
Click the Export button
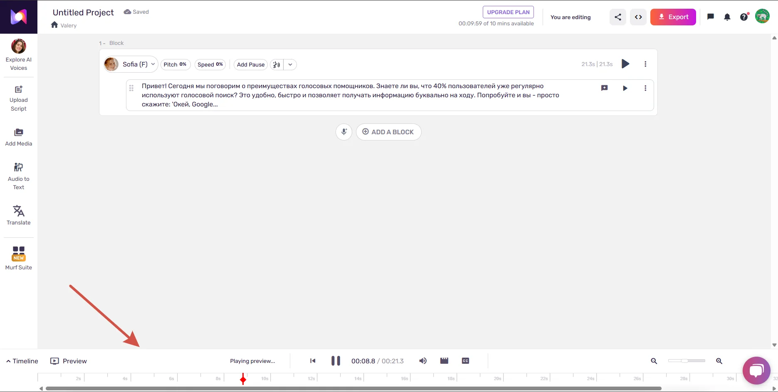click(x=673, y=17)
